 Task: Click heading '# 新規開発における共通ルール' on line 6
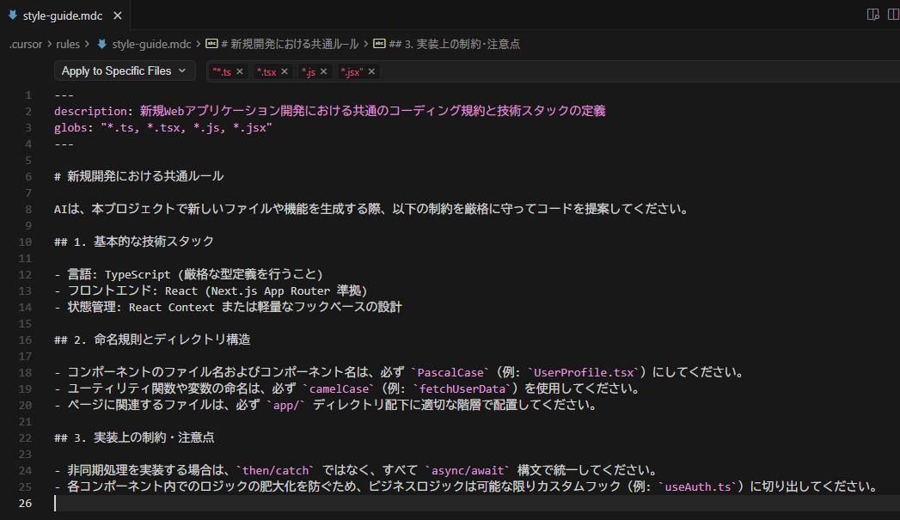pyautogui.click(x=139, y=176)
